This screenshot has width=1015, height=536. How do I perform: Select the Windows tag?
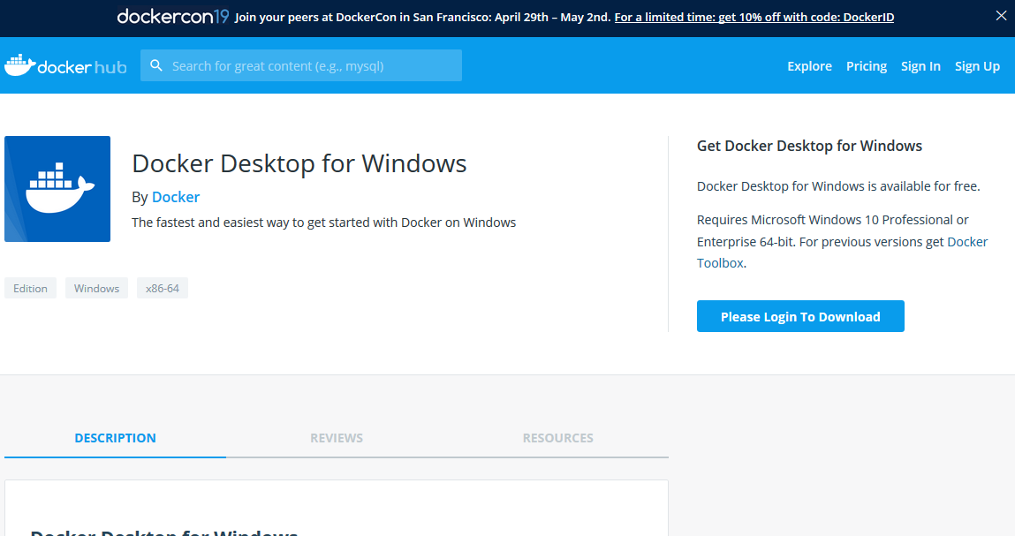click(x=96, y=288)
